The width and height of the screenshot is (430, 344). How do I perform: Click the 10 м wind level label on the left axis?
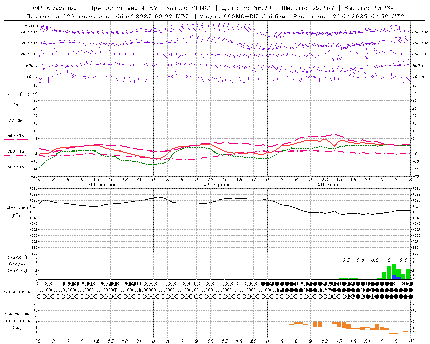click(x=32, y=77)
